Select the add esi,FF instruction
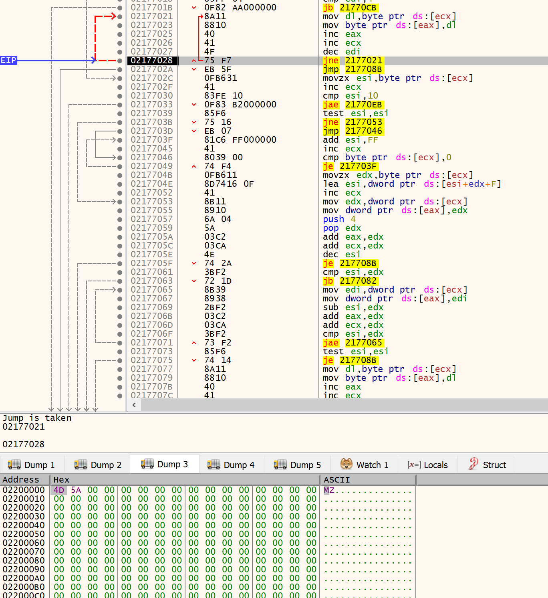The image size is (548, 598). (x=351, y=140)
